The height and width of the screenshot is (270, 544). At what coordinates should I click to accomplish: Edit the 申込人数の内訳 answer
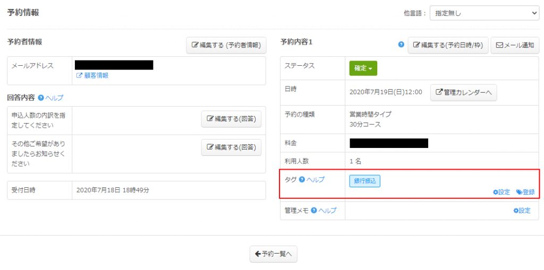pos(231,119)
